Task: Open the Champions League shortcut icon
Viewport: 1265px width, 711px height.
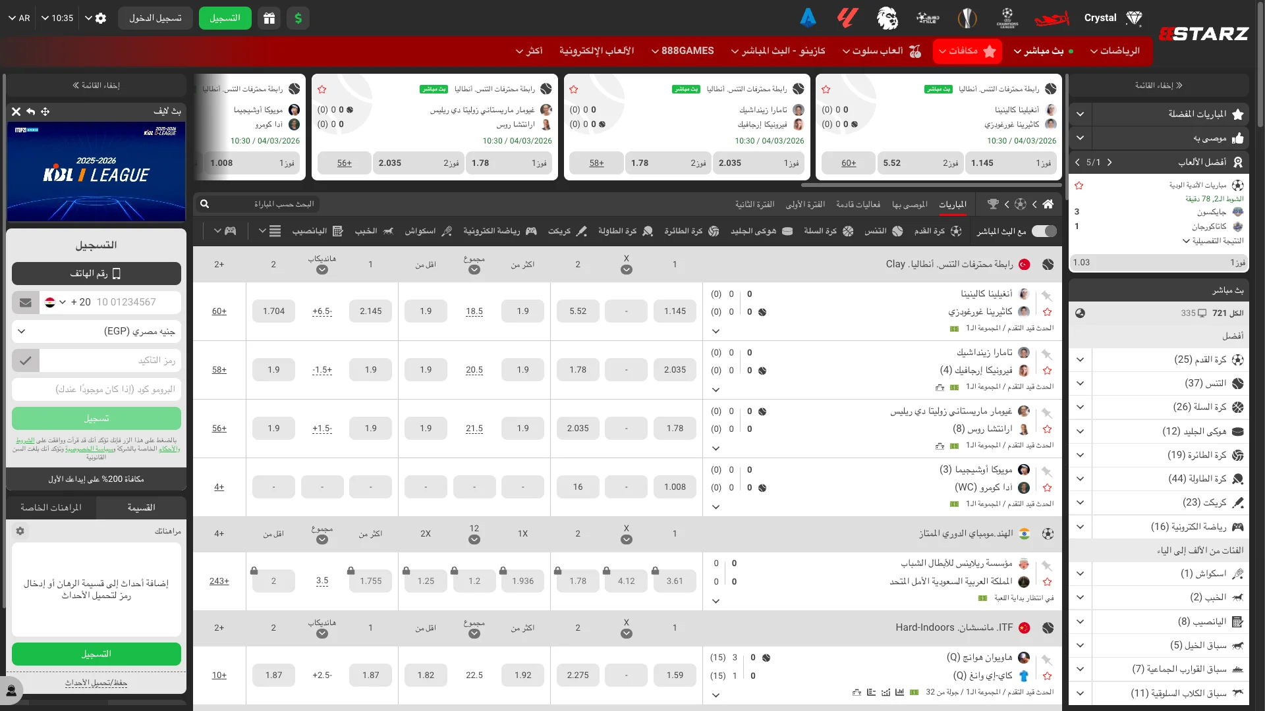Action: click(1007, 18)
